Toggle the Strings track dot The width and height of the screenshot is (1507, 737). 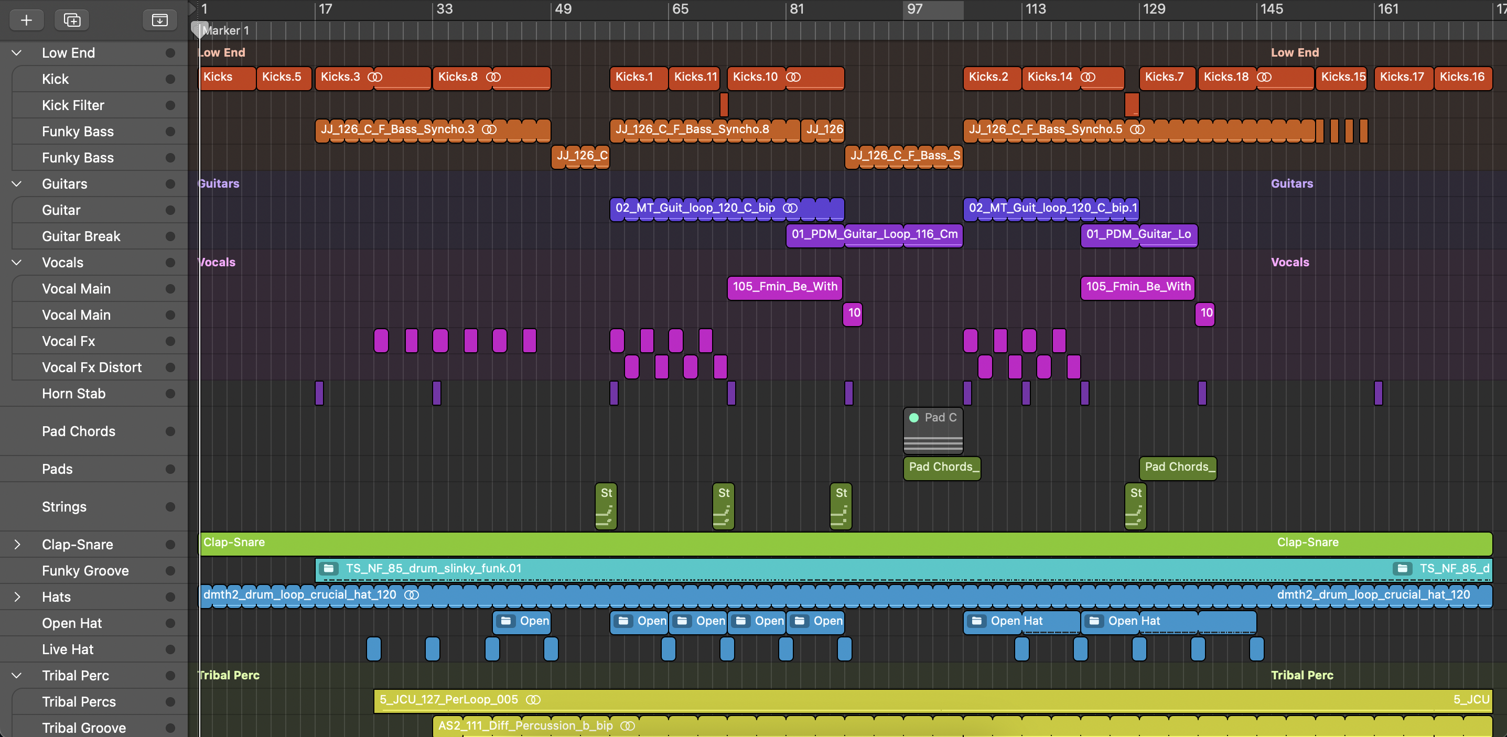click(170, 507)
